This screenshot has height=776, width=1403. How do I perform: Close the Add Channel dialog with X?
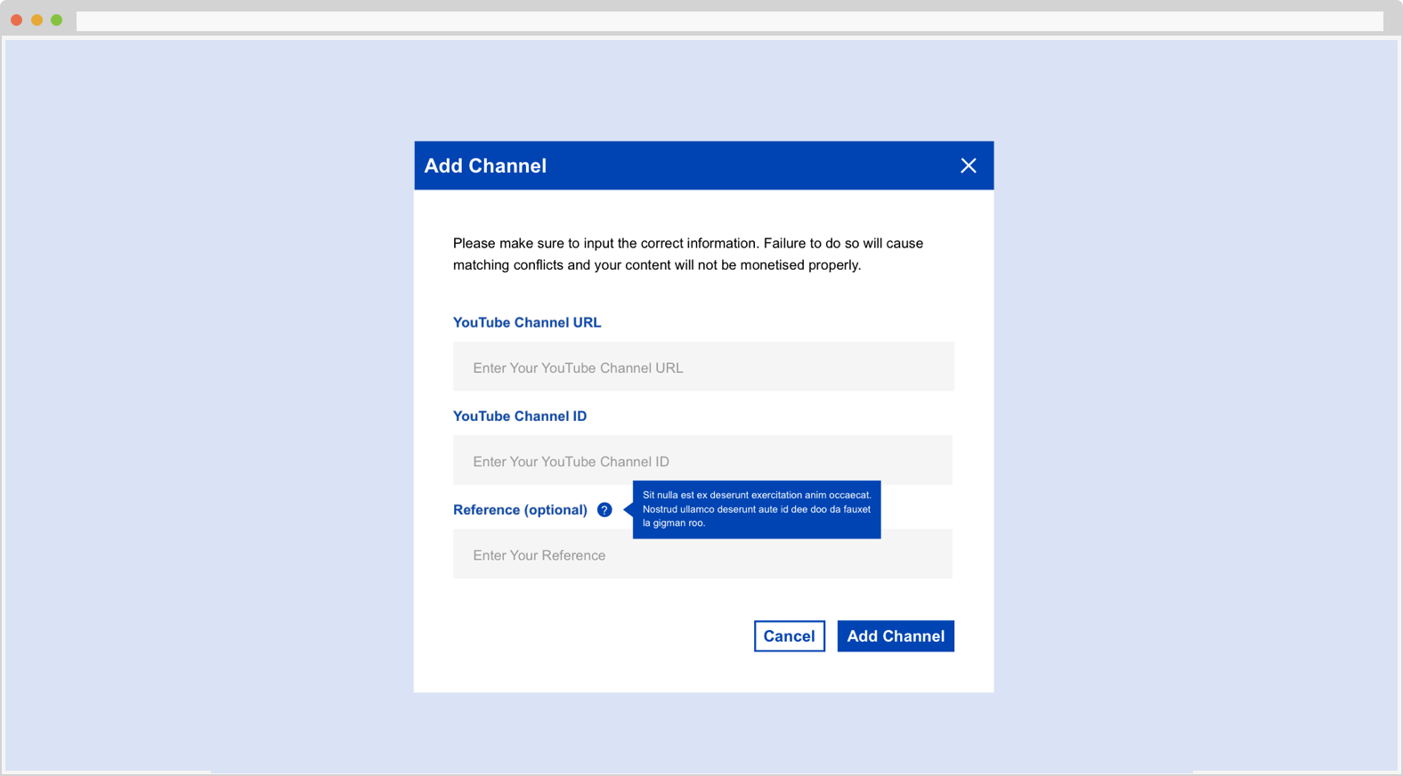969,166
